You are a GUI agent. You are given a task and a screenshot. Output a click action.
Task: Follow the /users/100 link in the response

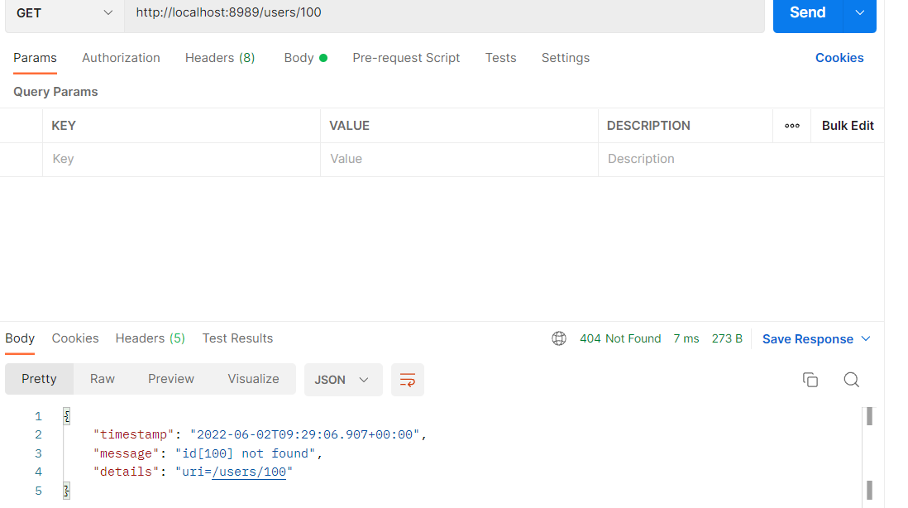(249, 472)
